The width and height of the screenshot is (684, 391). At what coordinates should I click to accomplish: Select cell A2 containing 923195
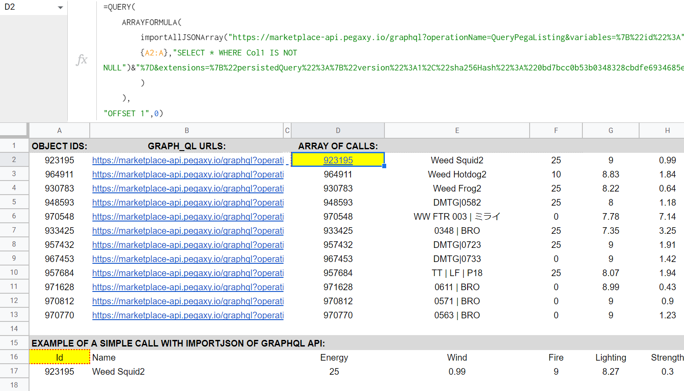coord(59,160)
